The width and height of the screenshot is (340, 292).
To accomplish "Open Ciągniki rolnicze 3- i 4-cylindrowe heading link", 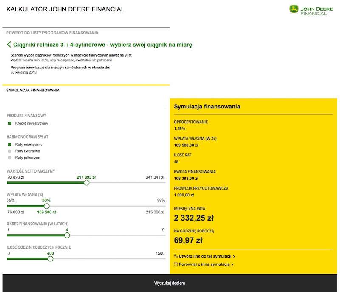I will click(x=102, y=45).
